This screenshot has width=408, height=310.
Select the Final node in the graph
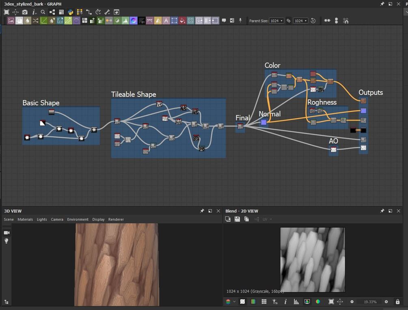pyautogui.click(x=240, y=126)
